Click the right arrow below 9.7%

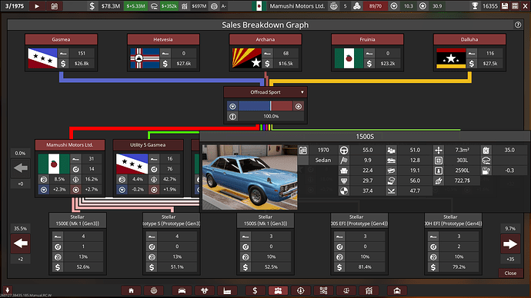click(510, 244)
